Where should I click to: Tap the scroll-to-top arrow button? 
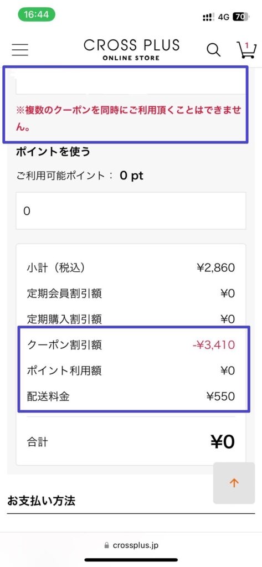click(x=234, y=483)
